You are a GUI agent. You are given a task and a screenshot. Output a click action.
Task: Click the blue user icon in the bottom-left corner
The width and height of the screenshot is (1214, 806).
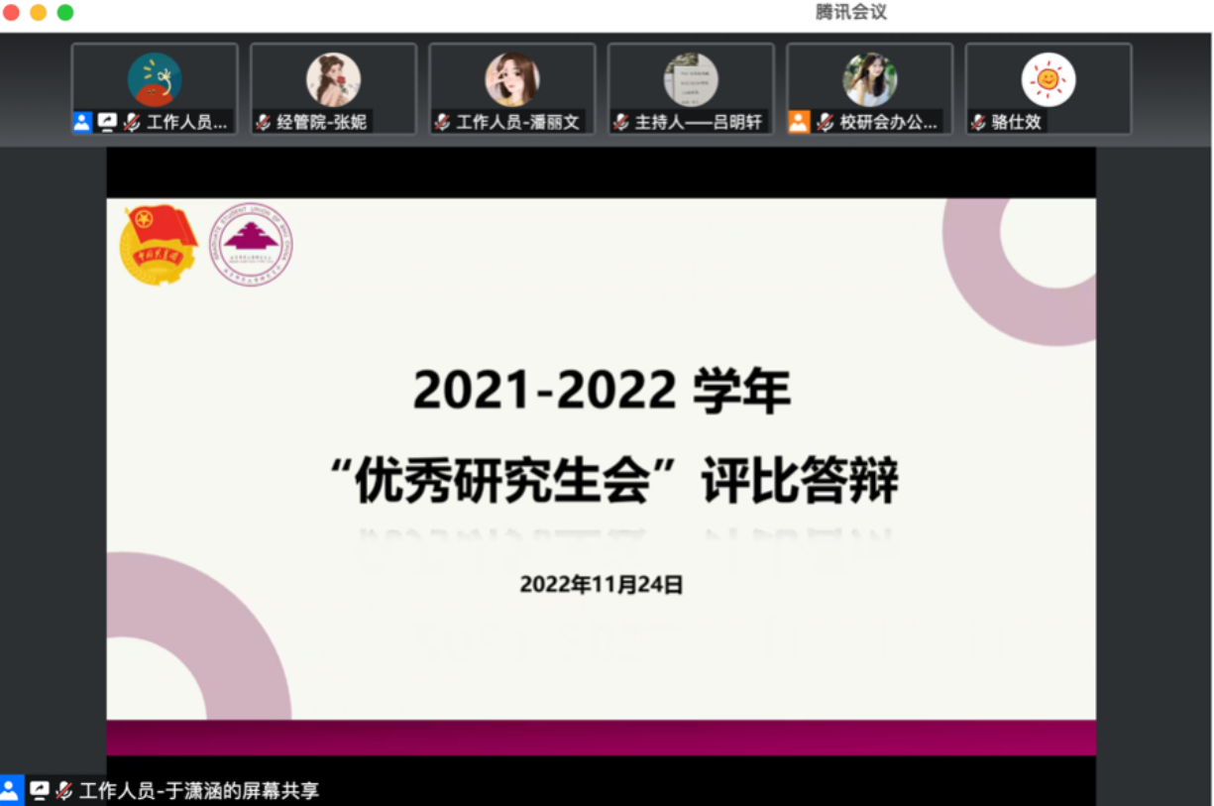pos(10,790)
